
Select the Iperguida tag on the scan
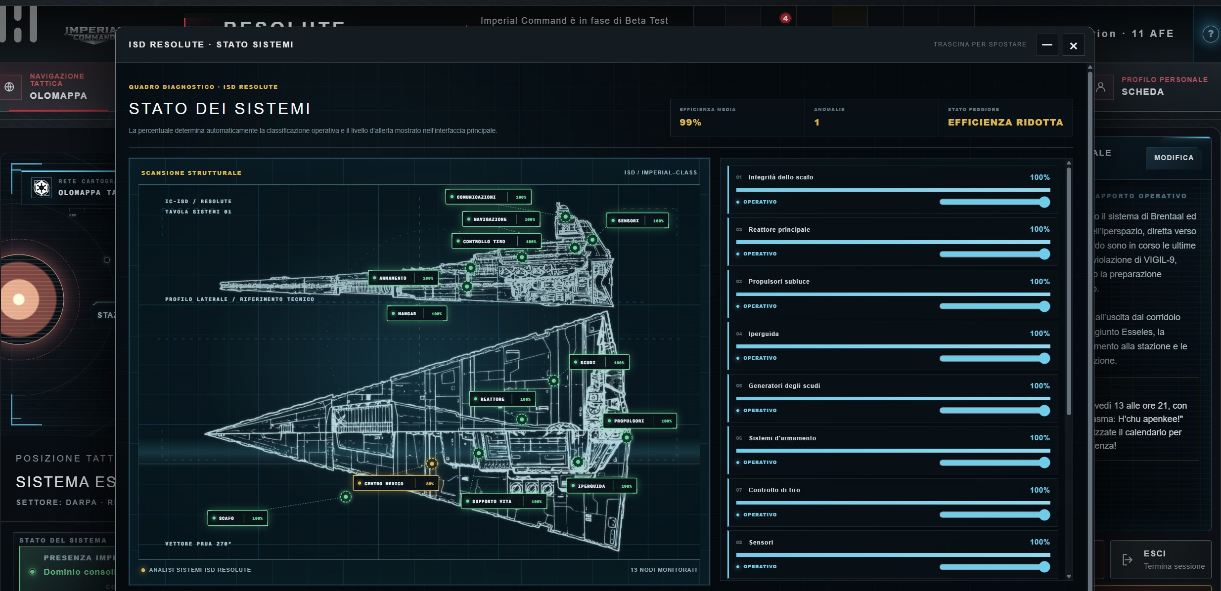pyautogui.click(x=602, y=486)
